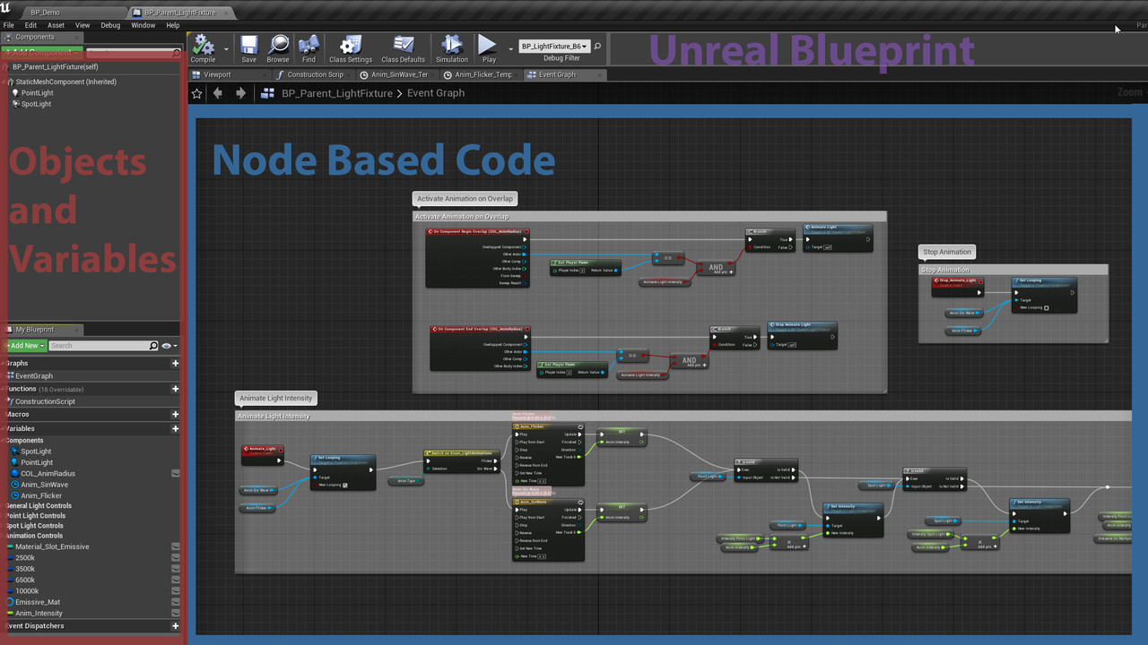
Task: Click the favorite star in graph header
Action: tap(197, 93)
